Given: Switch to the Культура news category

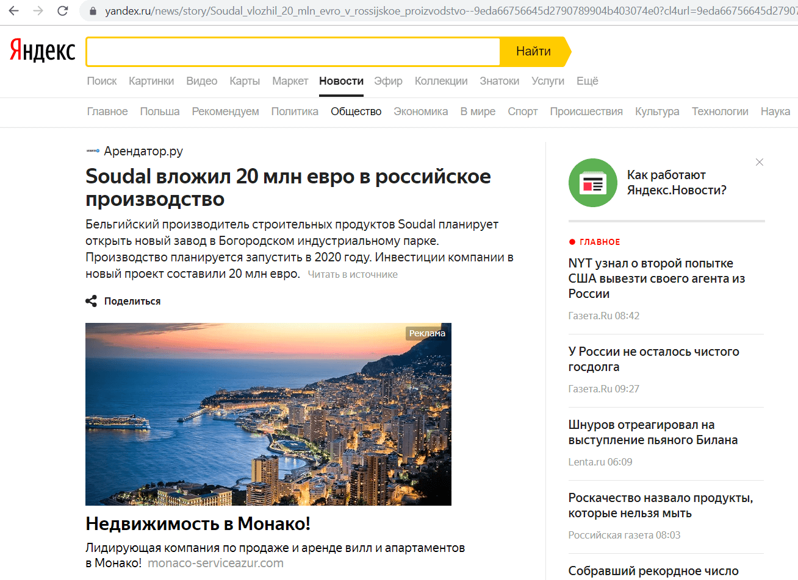Looking at the screenshot, I should [x=657, y=111].
